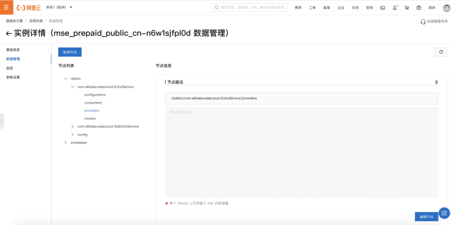Screen dimensions: 451x225
Task: Focus the top search box
Action: coord(249,8)
